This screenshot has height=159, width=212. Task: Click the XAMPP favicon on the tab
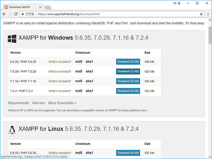tap(6, 7)
